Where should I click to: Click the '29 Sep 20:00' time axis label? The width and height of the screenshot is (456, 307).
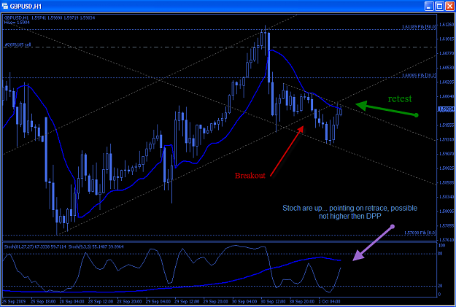click(x=216, y=301)
